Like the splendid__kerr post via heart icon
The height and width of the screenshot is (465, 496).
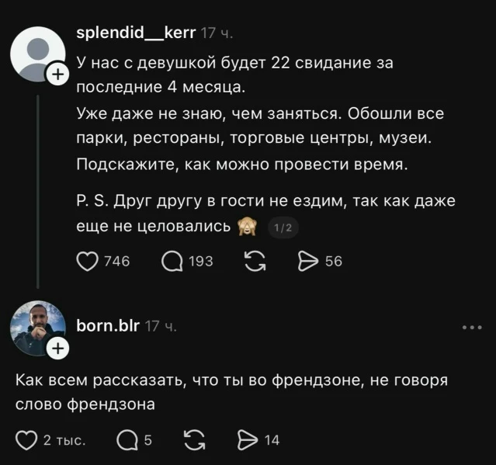[87, 262]
